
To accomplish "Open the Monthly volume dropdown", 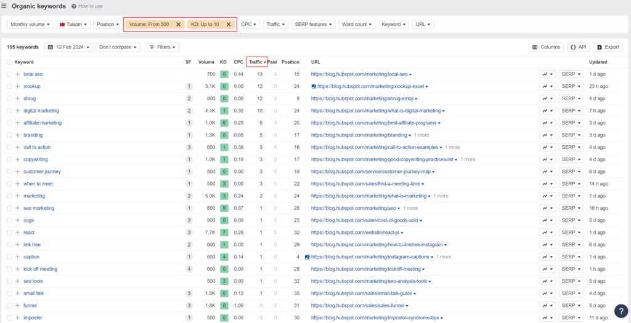I will click(30, 24).
